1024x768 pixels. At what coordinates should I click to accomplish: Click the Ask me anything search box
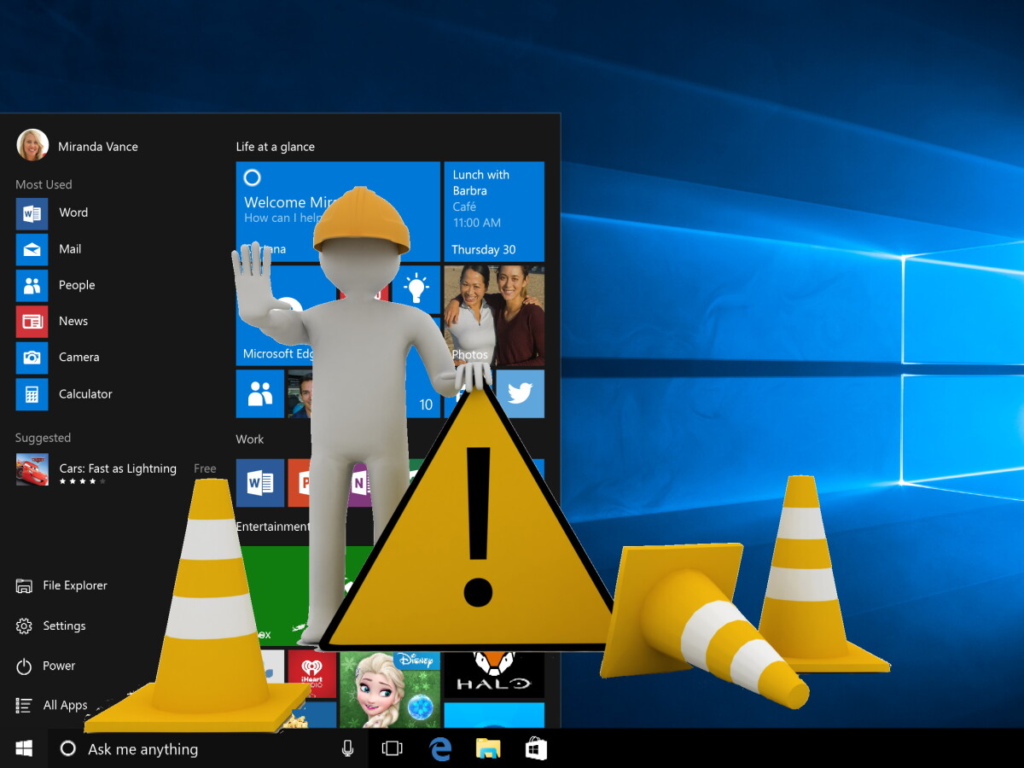coord(171,748)
